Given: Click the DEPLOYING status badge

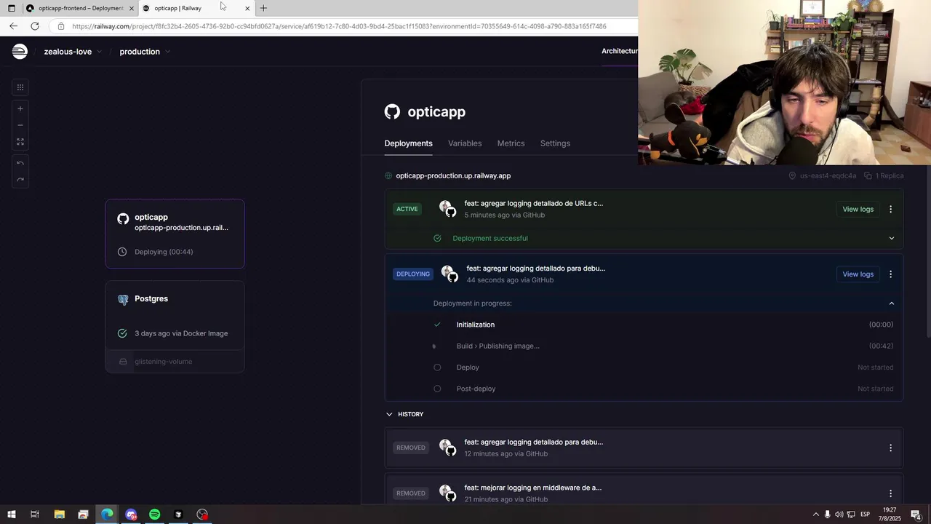Looking at the screenshot, I should [413, 274].
